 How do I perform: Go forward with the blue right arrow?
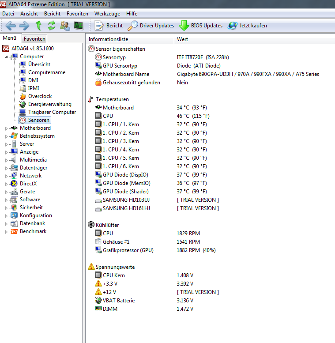tap(24, 26)
